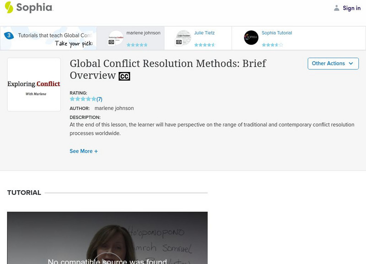Click star rating under marlene johnson tab
Image resolution: width=366 pixels, height=264 pixels.
137,44
